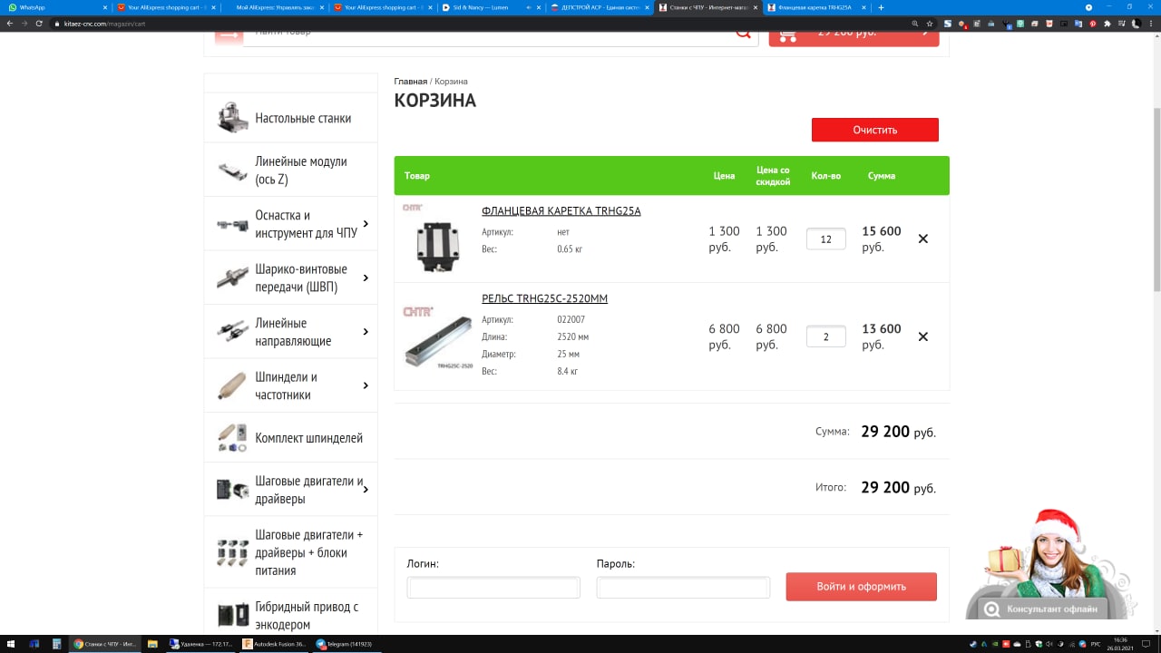Expand Шаговые двигатели и драйверы submenu arrow
The height and width of the screenshot is (653, 1161).
366,490
